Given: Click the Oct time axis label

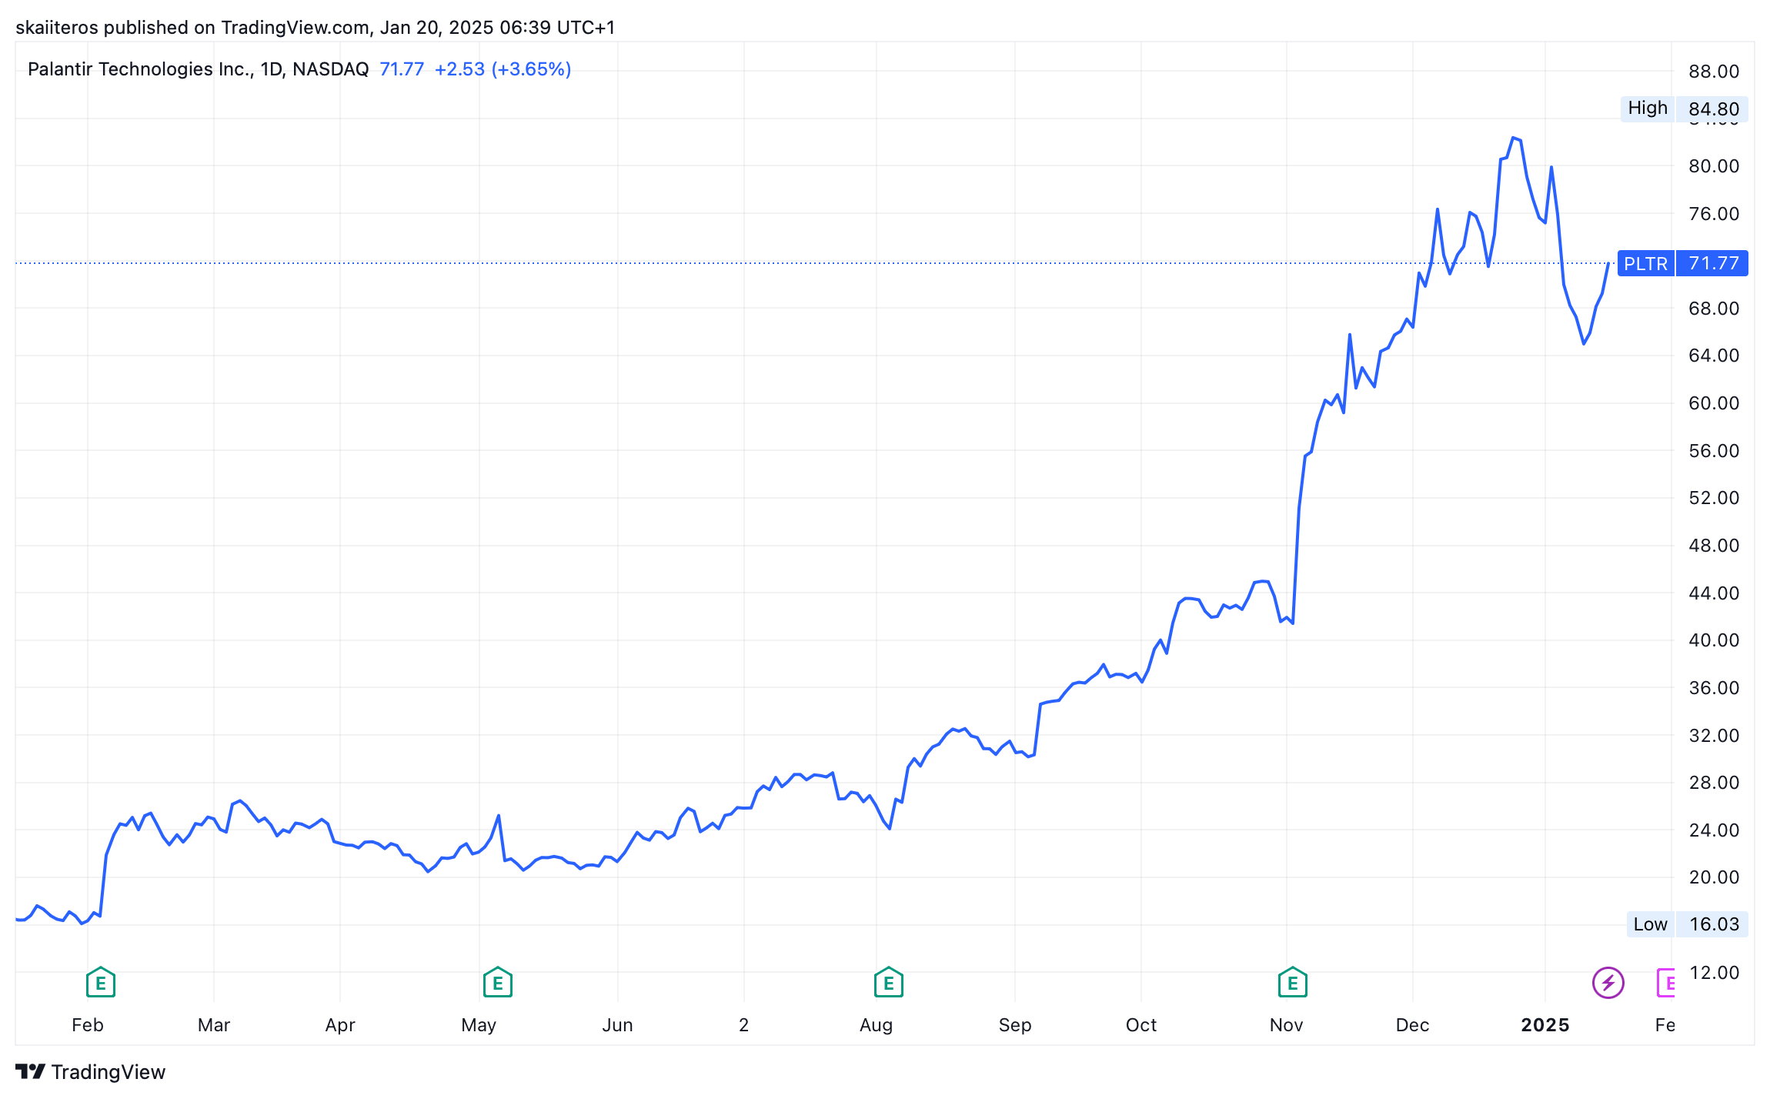Looking at the screenshot, I should (x=1141, y=1025).
